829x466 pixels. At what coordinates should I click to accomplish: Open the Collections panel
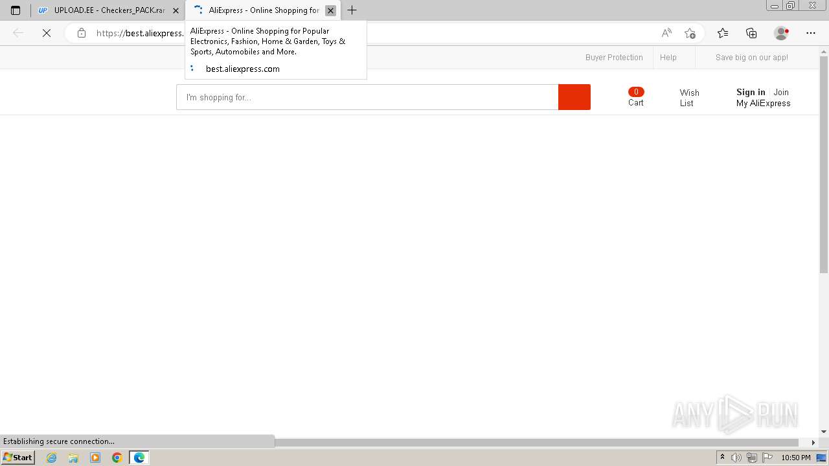[751, 33]
